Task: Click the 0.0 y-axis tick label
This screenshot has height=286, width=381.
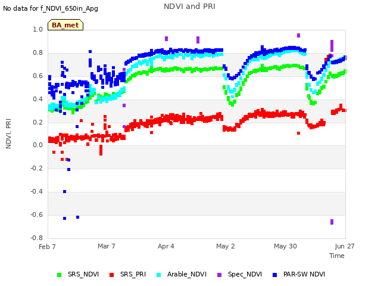Action: pyautogui.click(x=38, y=145)
